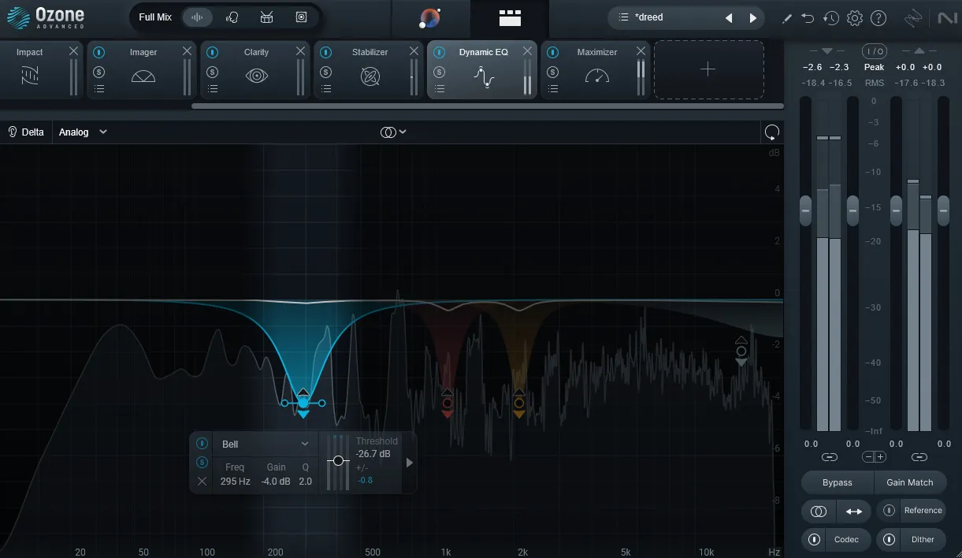This screenshot has width=962, height=558.
Task: Solo the Clarity module
Action: [213, 72]
